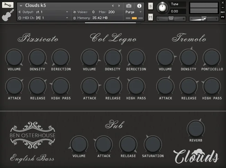Viewport: 226px width, 168px height.
Task: Open instrument edit mode with wrench icon
Action: (8, 5)
